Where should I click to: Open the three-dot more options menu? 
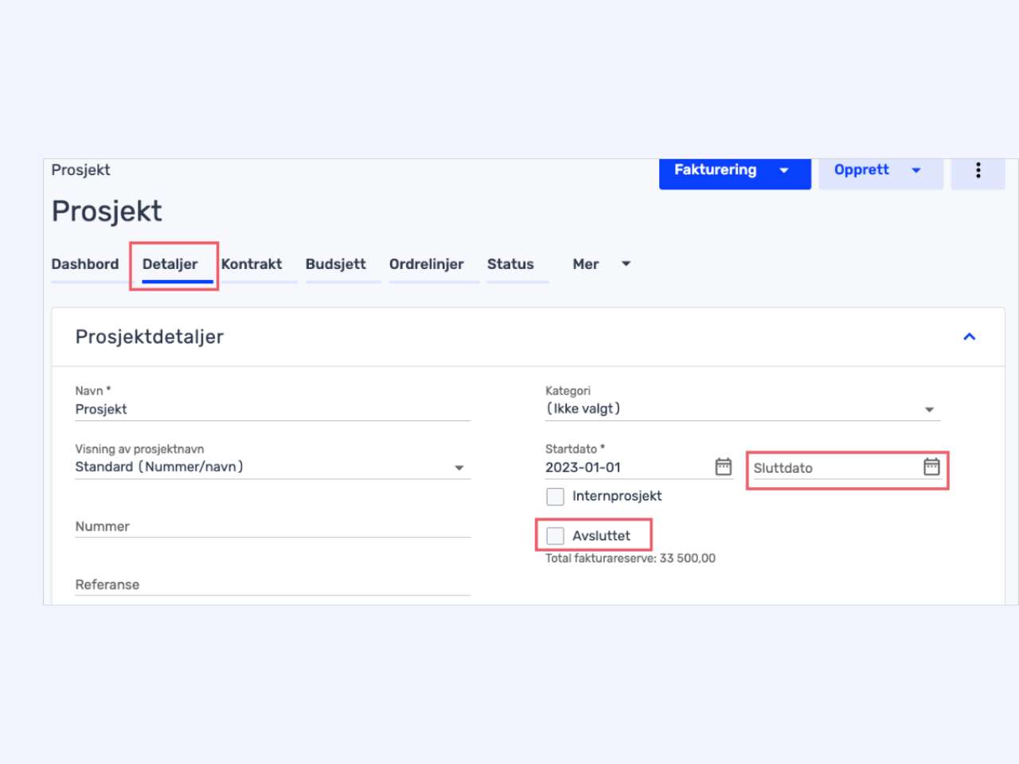pyautogui.click(x=978, y=170)
